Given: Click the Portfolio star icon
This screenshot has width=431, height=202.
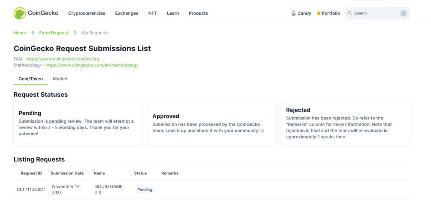Looking at the screenshot, I should [x=319, y=13].
